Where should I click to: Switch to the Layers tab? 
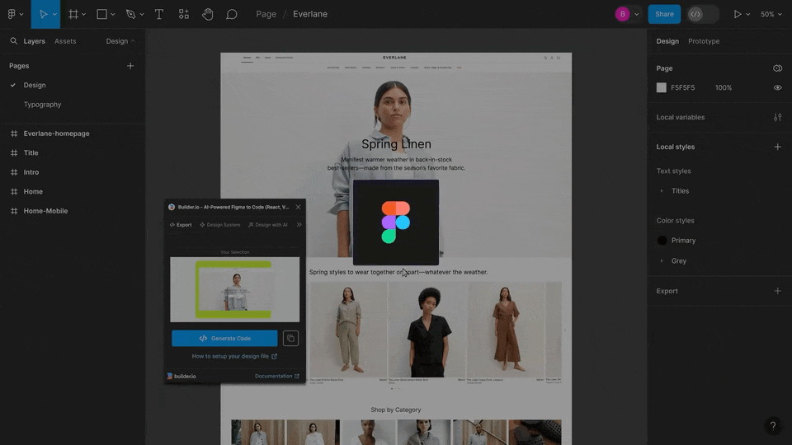pos(35,41)
